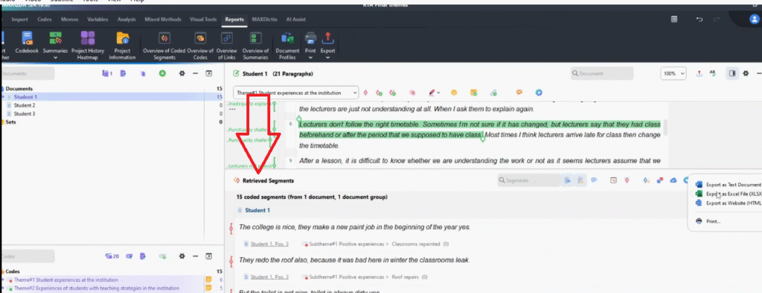This screenshot has height=293, width=762.
Task: Open Project History Heatmap
Action: coord(88,45)
